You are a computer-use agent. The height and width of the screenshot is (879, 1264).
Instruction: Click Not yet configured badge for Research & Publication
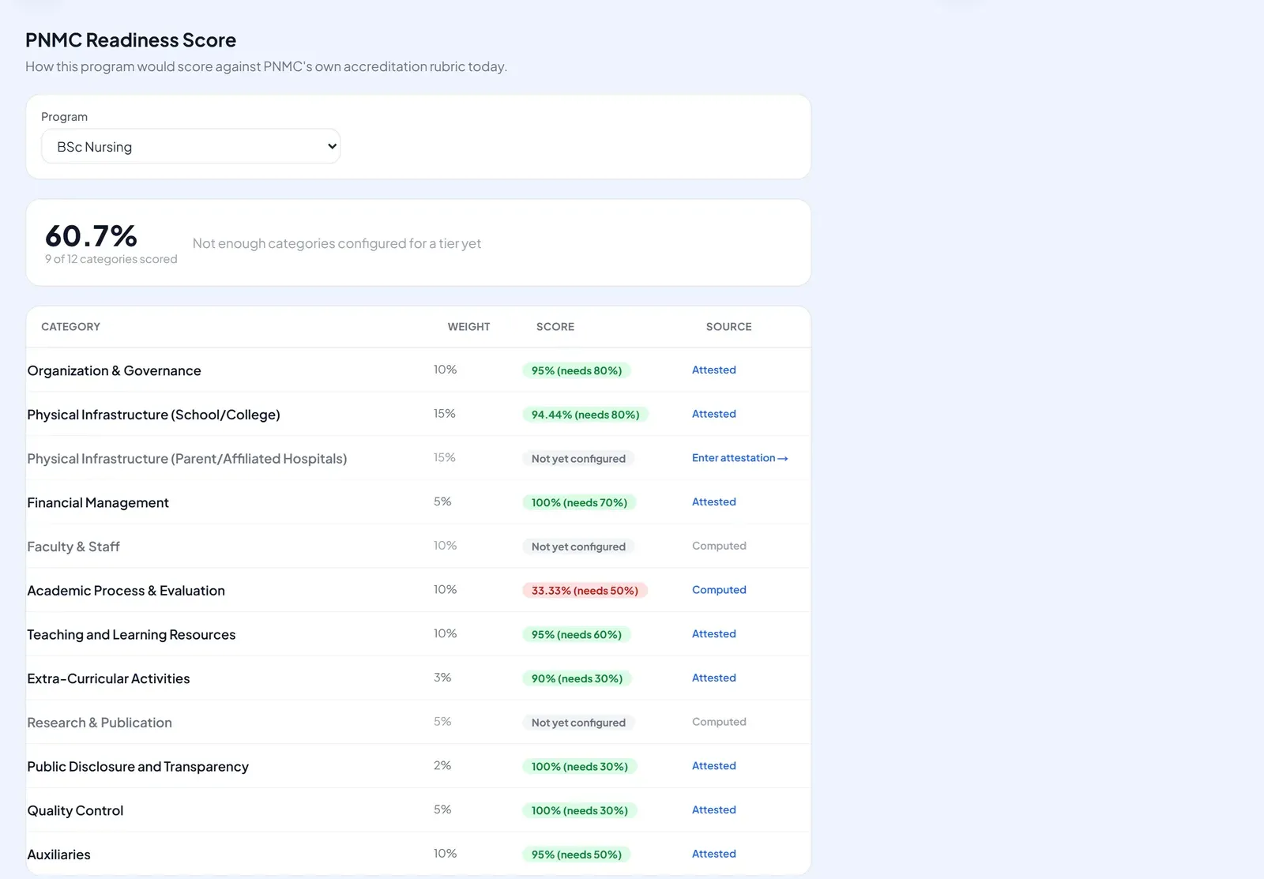click(578, 723)
